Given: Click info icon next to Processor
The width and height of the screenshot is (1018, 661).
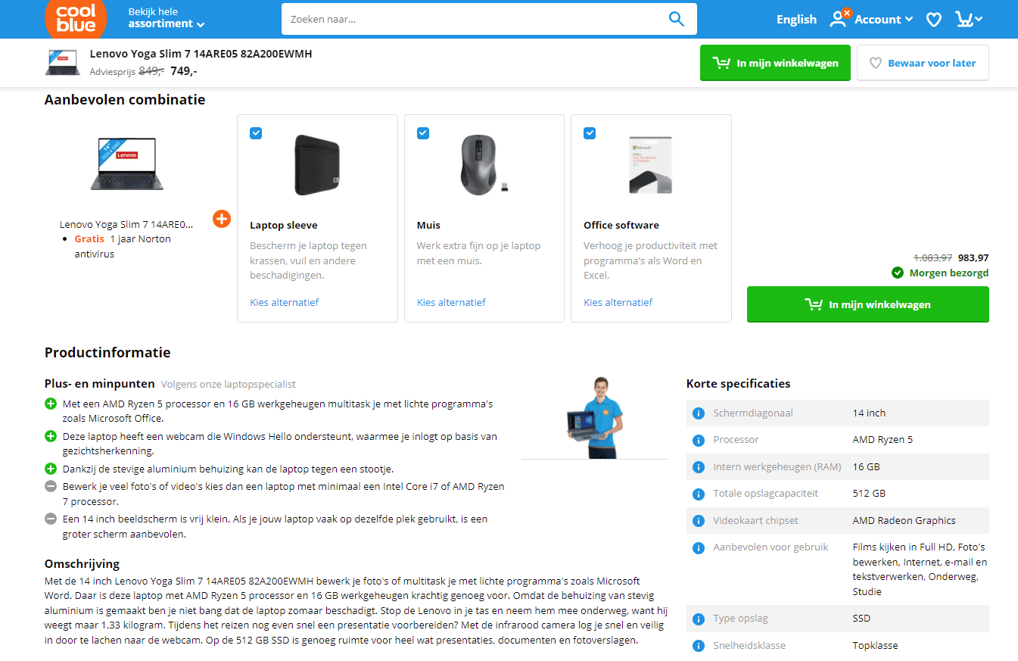Looking at the screenshot, I should (x=699, y=440).
